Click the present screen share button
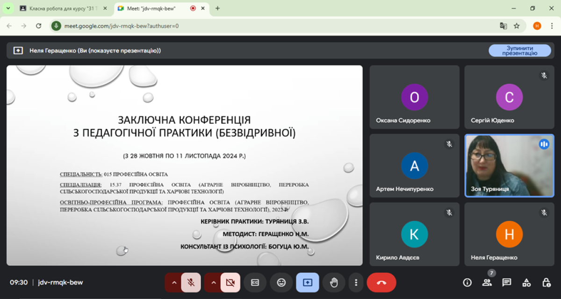The height and width of the screenshot is (299, 561). [x=307, y=283]
